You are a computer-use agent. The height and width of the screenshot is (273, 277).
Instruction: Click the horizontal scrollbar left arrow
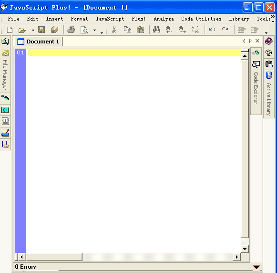(x=21, y=257)
